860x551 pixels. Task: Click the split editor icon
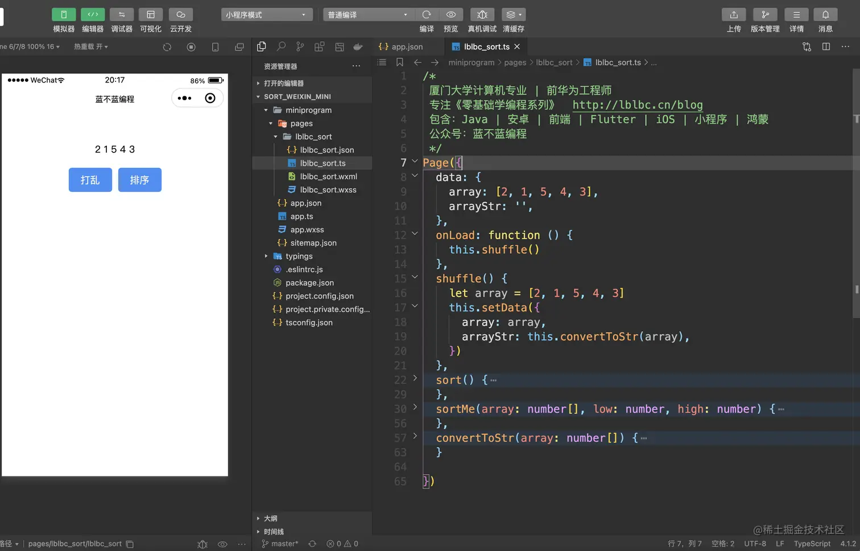click(826, 47)
